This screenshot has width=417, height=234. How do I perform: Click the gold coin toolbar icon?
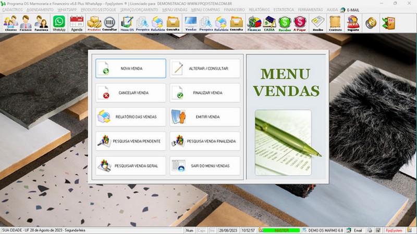coord(371,23)
